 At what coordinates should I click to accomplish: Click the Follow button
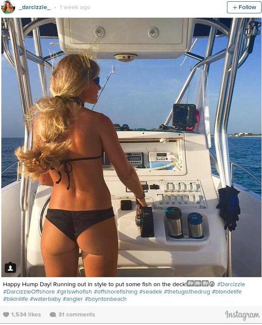[x=244, y=7]
